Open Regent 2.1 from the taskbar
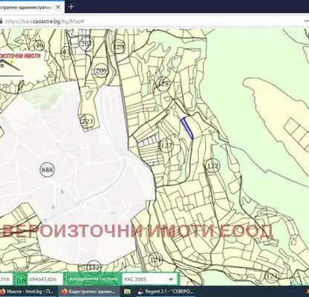309x297 pixels. (166, 292)
